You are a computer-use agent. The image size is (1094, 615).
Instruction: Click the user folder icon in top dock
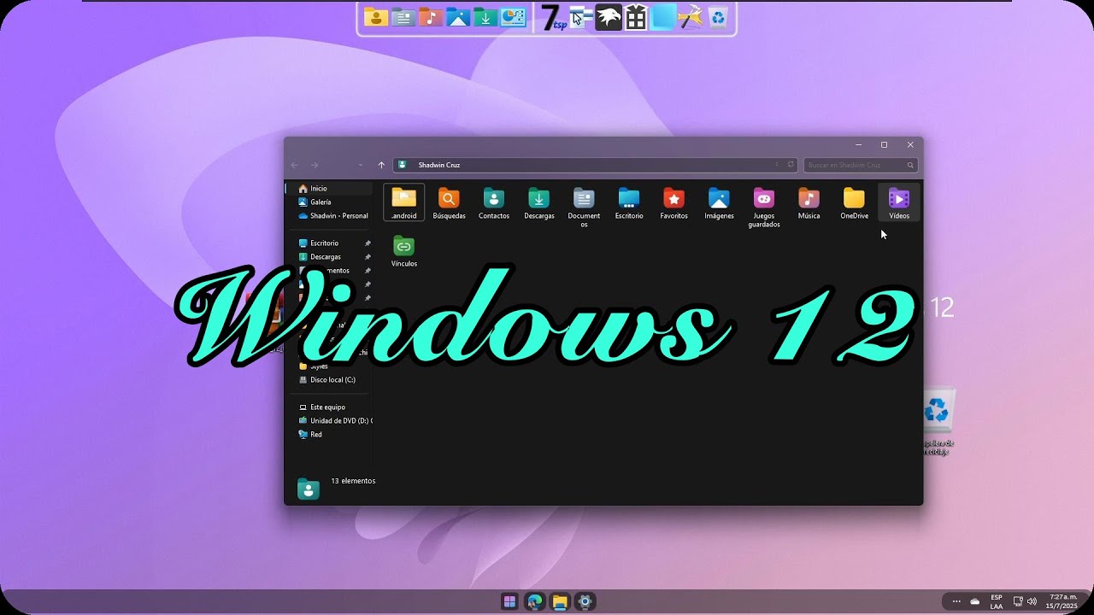point(376,17)
